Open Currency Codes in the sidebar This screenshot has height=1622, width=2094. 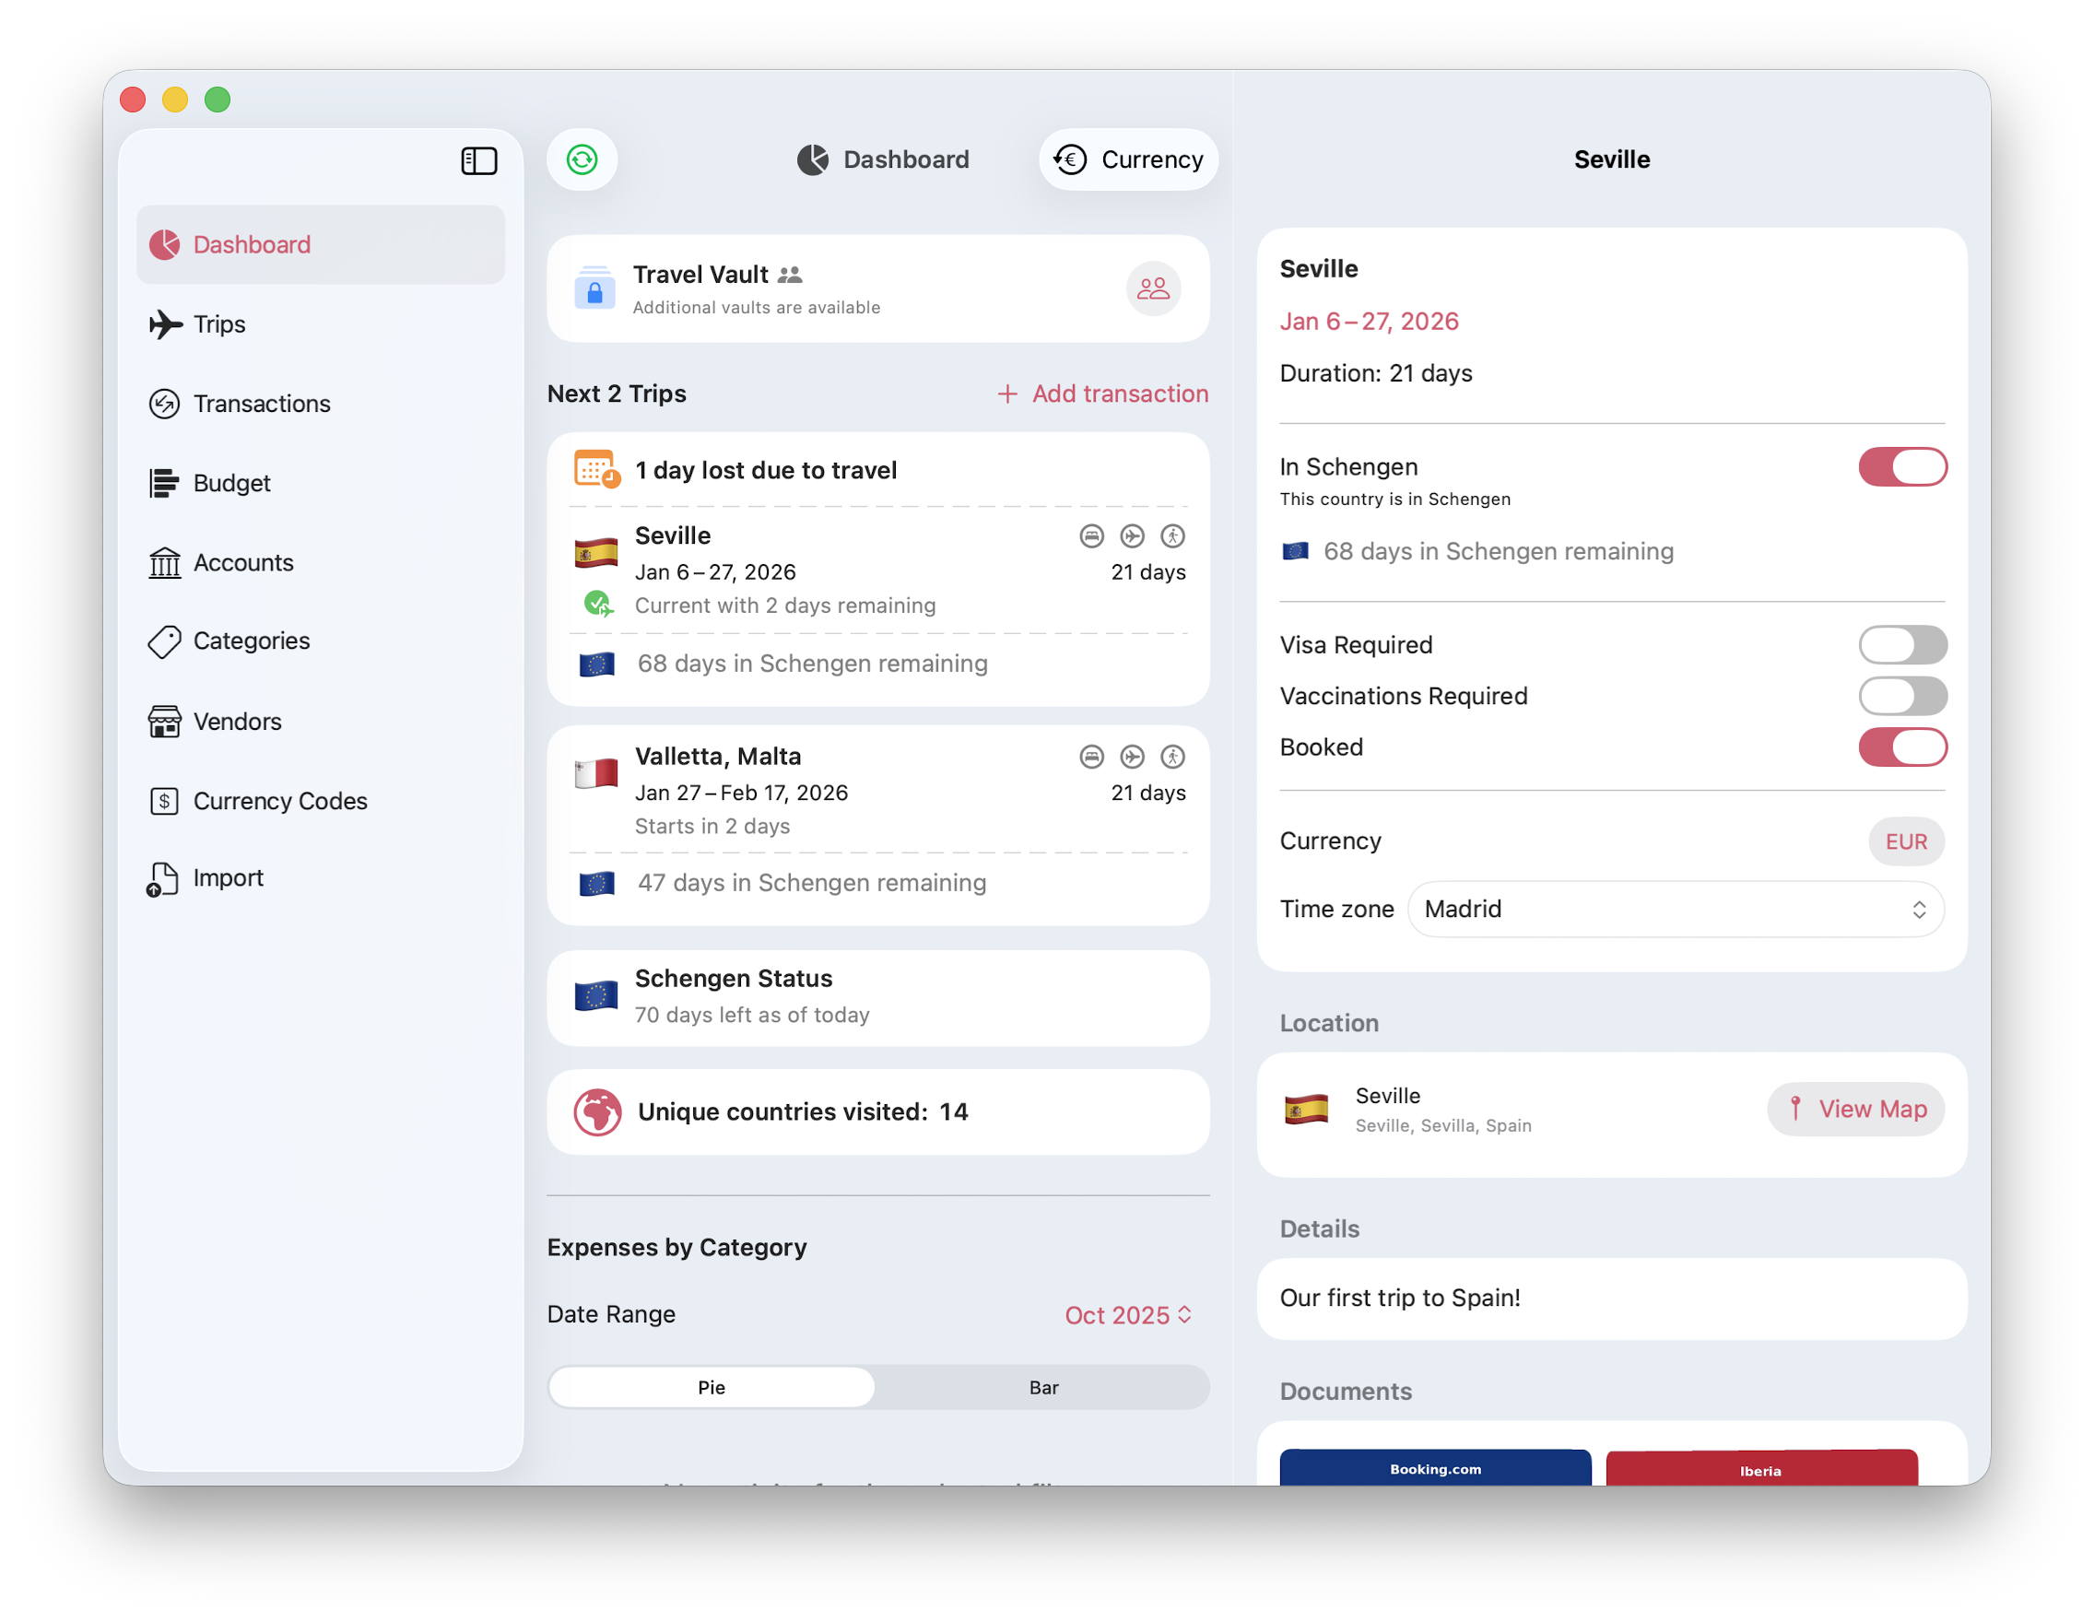(x=279, y=801)
